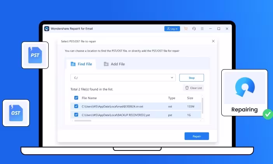This screenshot has height=164, width=273.
Task: Minimize the Repairit for Email window
Action: 210,29
